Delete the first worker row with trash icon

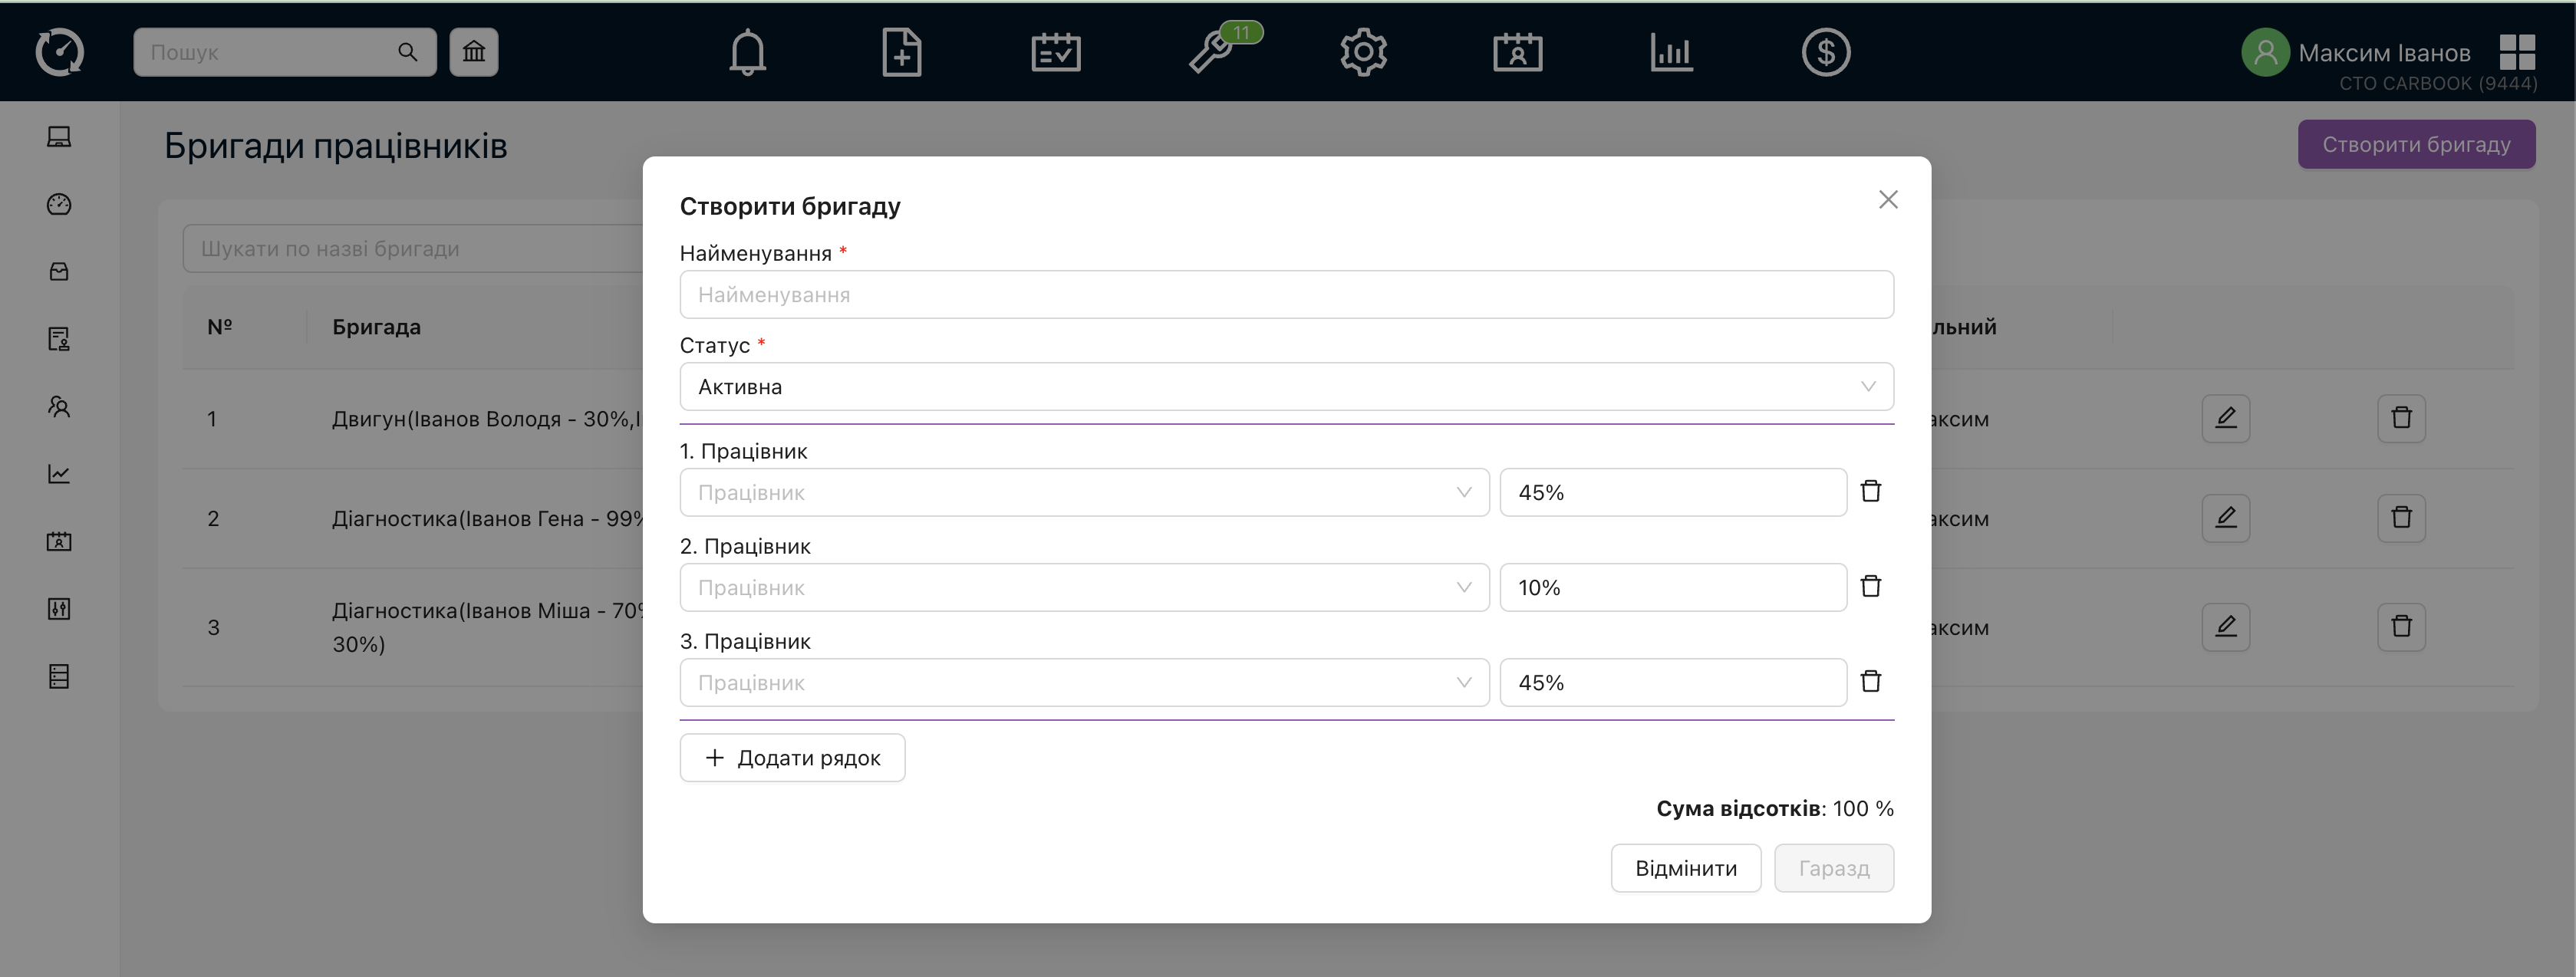pyautogui.click(x=1870, y=491)
